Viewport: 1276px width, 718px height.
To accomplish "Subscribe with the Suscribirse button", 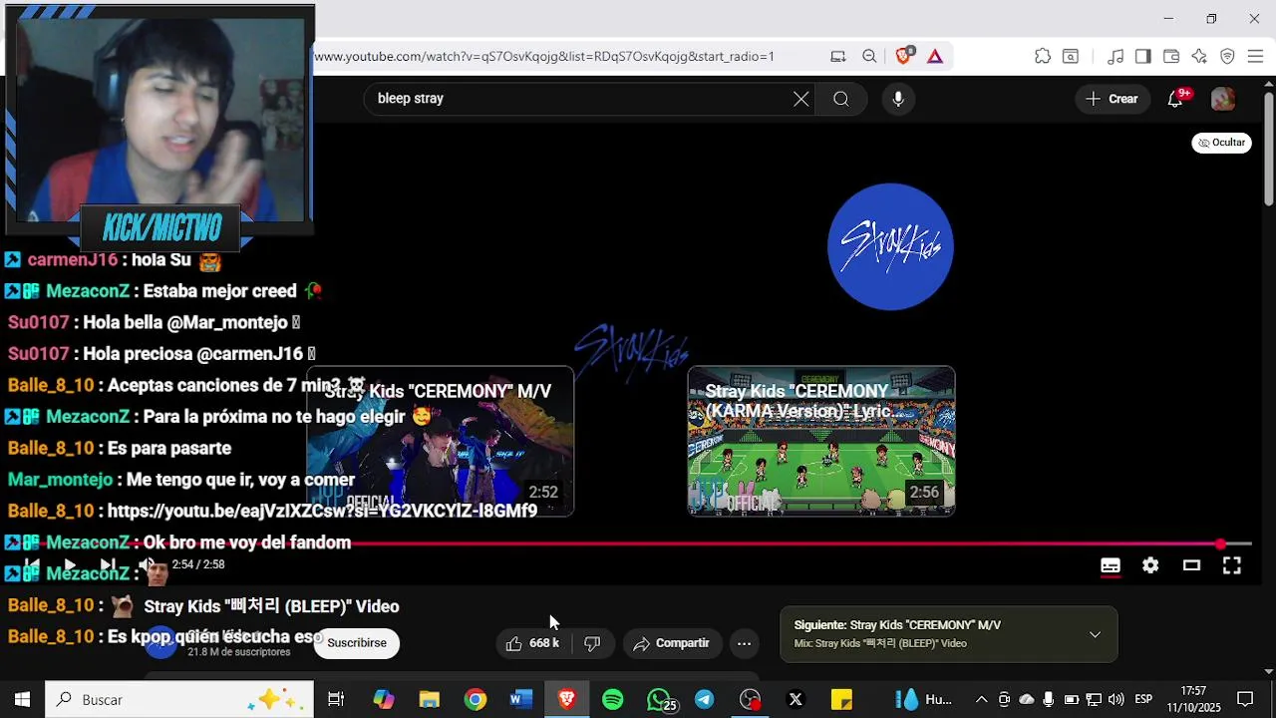I will coord(357,643).
